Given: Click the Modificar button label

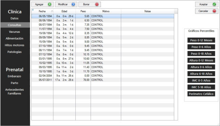Looking at the screenshot, I should (63, 4).
